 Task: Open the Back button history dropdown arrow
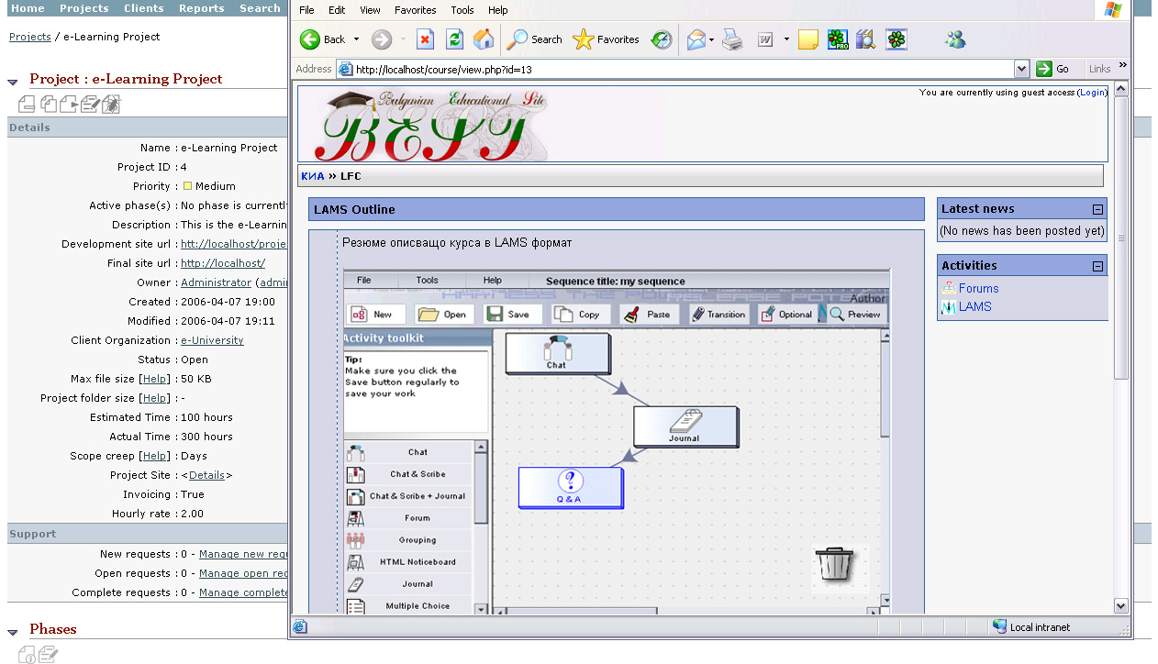(357, 39)
